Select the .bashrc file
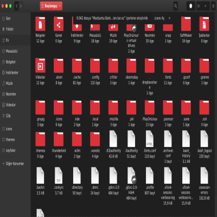This screenshot has height=217, width=217. pos(40,176)
